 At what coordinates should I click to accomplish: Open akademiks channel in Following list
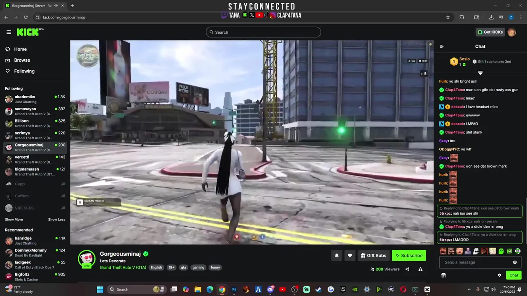[35, 99]
